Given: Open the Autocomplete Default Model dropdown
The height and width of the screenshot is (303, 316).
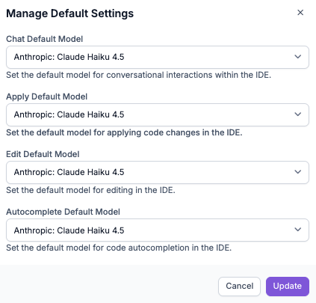Looking at the screenshot, I should 158,230.
